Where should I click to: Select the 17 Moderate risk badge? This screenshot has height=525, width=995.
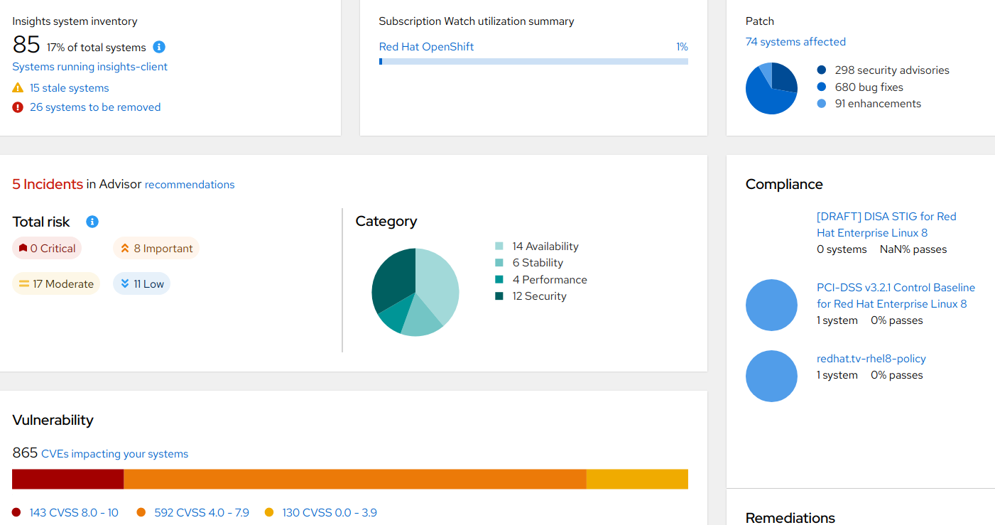(x=56, y=284)
